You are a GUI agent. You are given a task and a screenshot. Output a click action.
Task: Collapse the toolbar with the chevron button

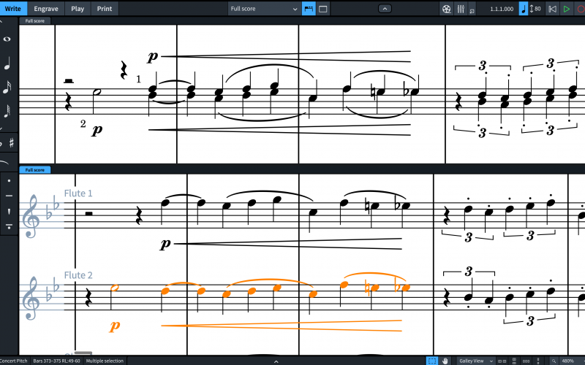point(385,9)
